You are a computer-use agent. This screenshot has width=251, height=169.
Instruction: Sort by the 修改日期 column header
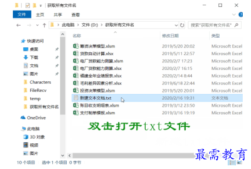(x=170, y=36)
